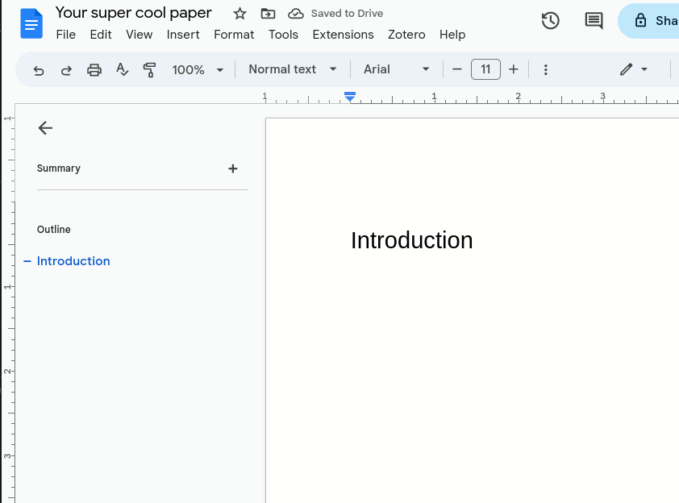The image size is (679, 503).
Task: Open the Print icon
Action: 94,69
